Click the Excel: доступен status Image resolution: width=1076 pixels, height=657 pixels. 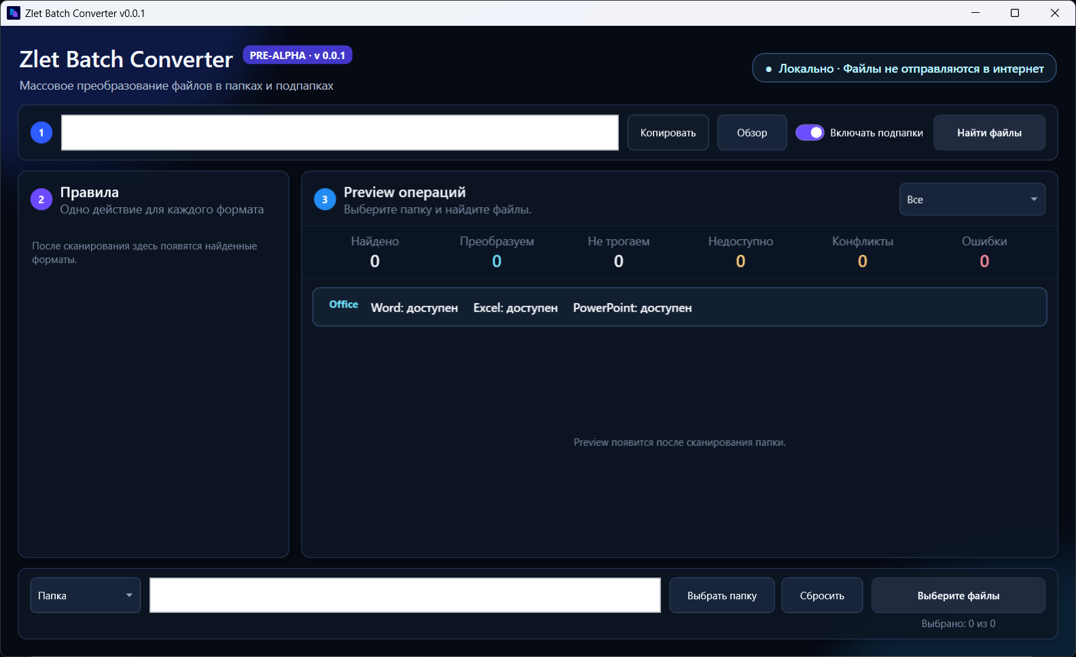click(x=516, y=308)
